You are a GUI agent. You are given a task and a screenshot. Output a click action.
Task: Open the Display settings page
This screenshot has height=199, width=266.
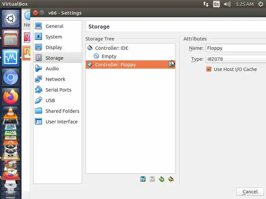tap(58, 47)
